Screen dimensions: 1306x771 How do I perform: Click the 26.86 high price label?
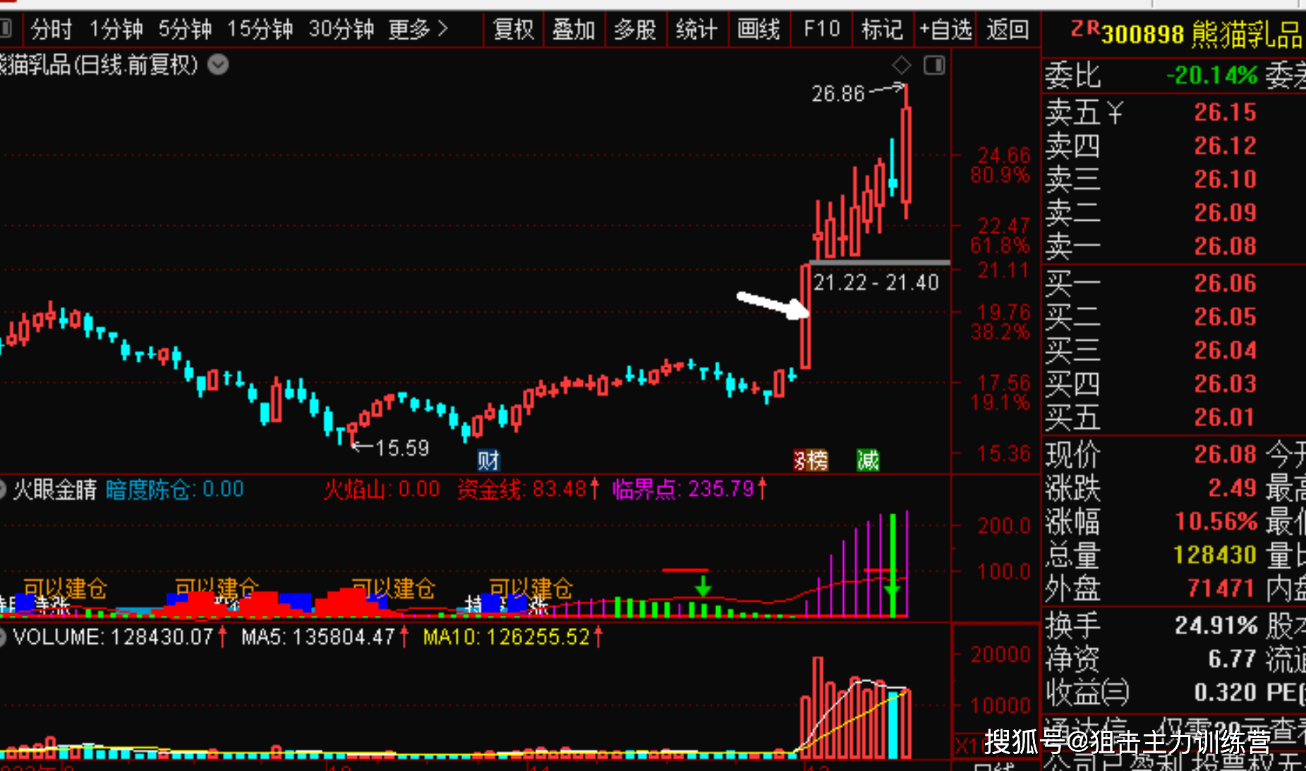pyautogui.click(x=838, y=93)
